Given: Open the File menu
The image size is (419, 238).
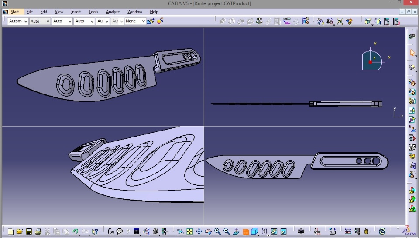Looking at the screenshot, I should 30,12.
